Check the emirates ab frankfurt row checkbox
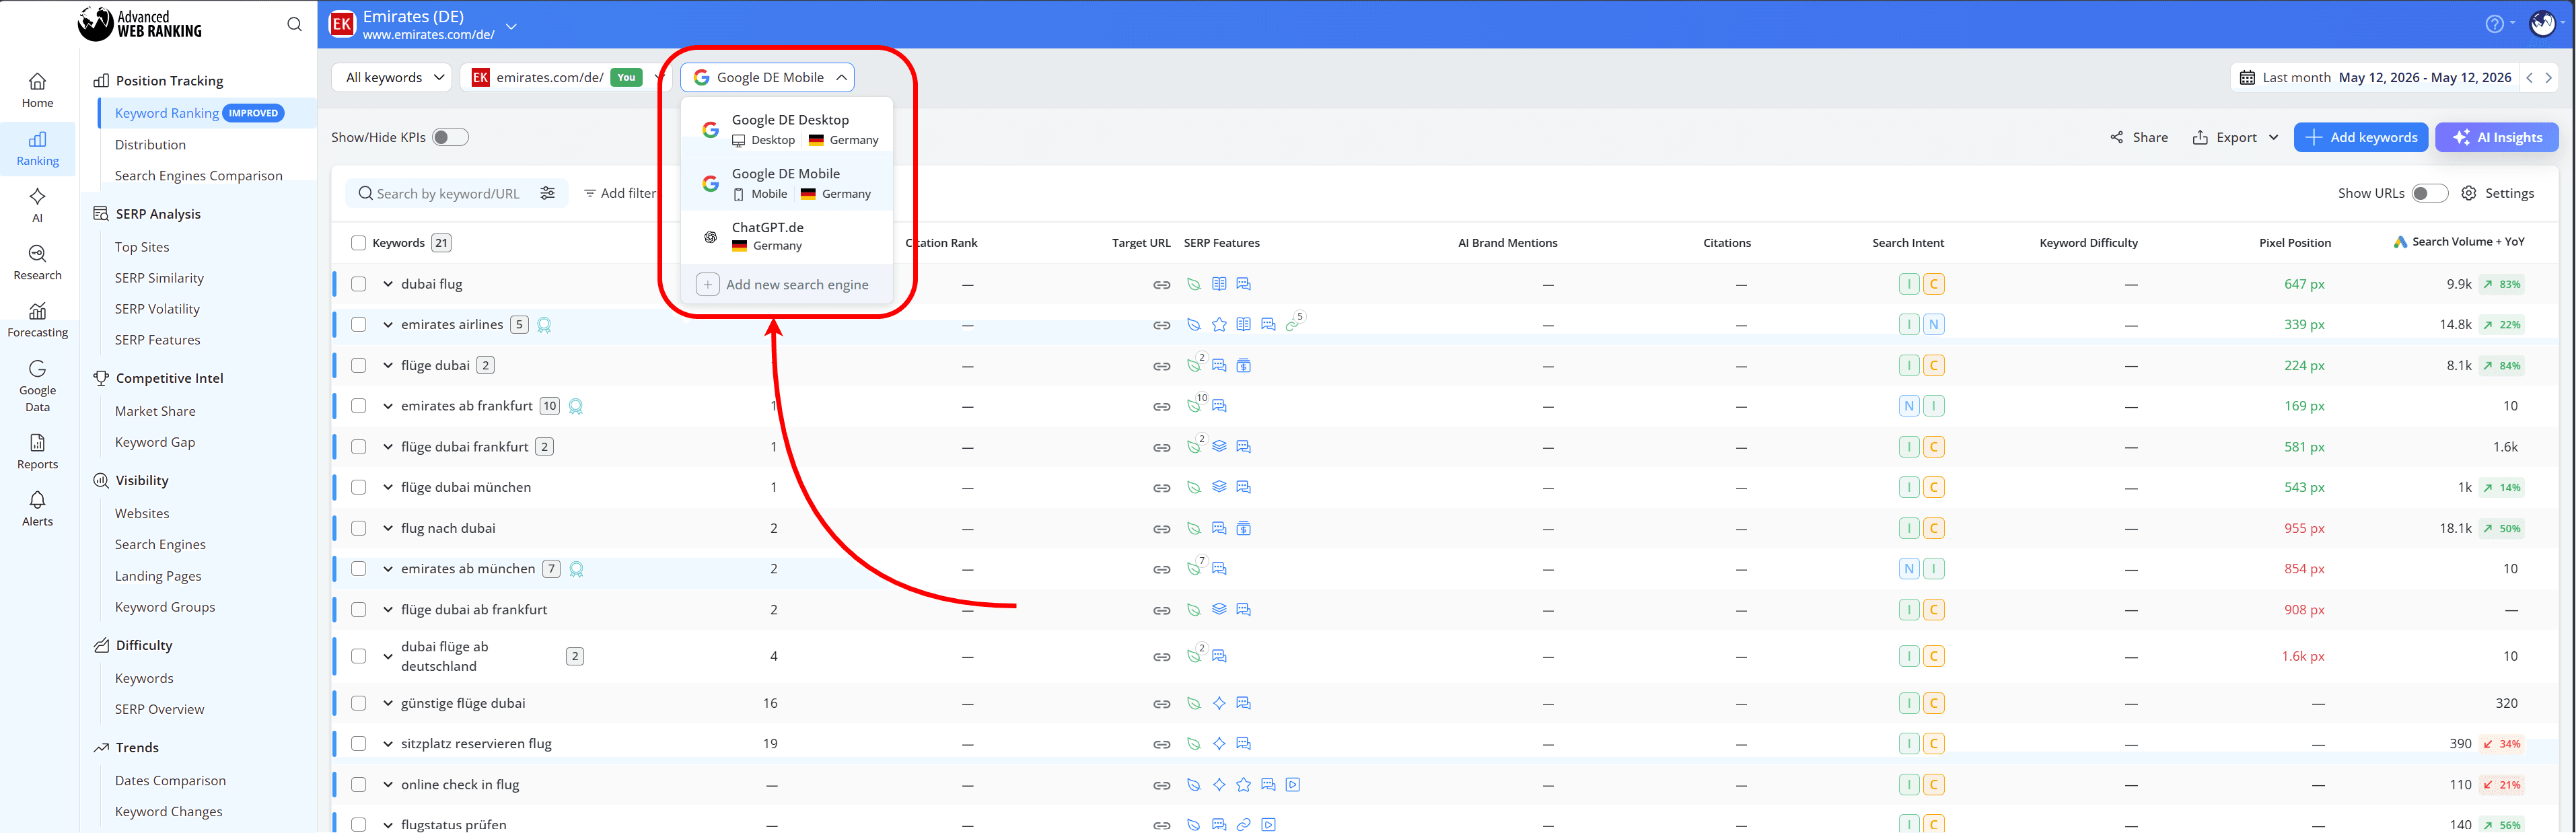The image size is (2576, 833). (358, 406)
